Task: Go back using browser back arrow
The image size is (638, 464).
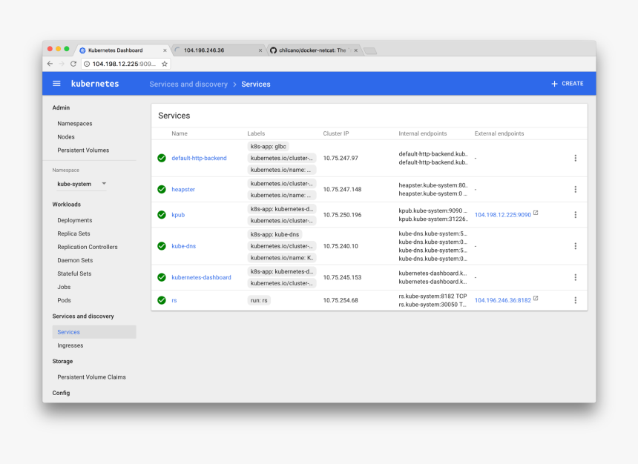Action: click(x=50, y=64)
